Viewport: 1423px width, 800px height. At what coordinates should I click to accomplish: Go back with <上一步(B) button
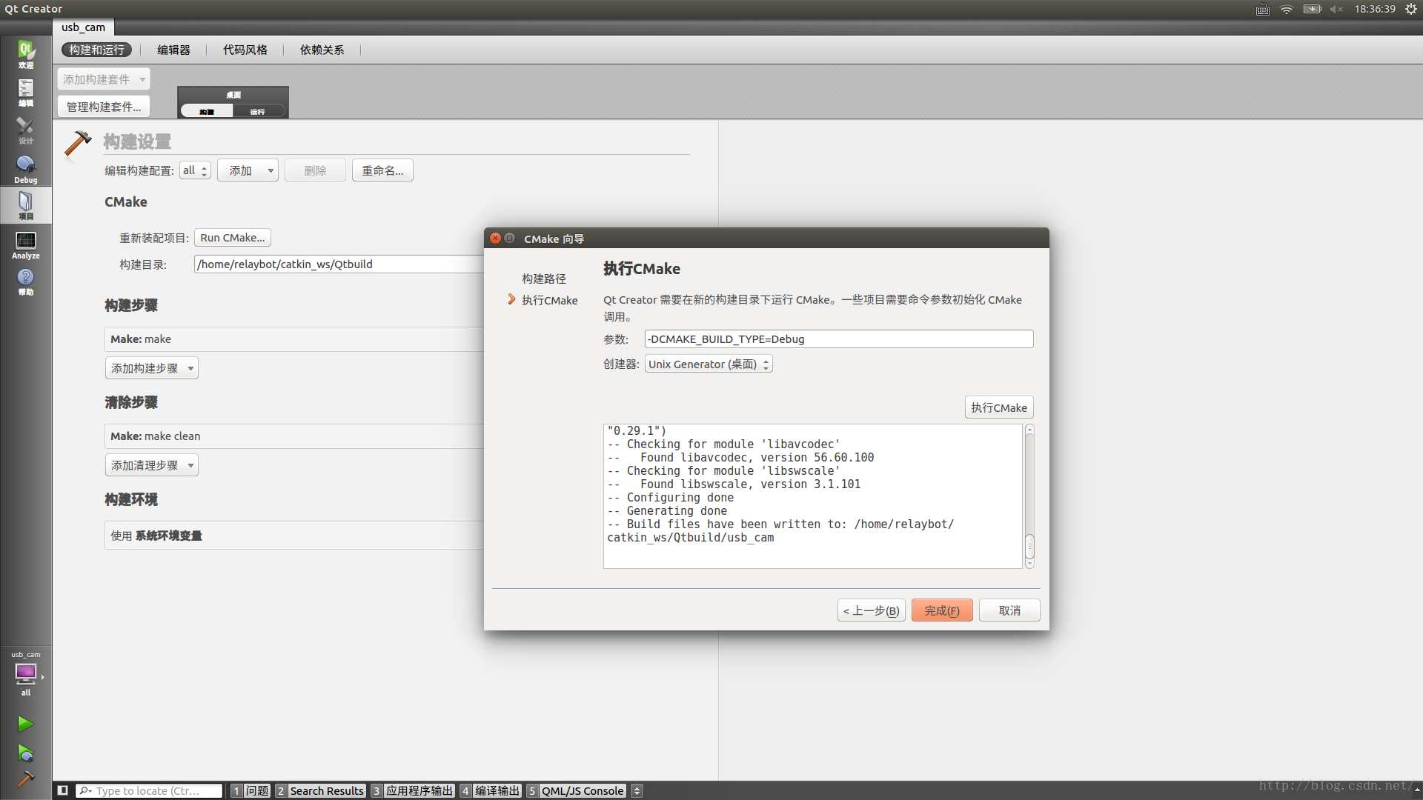point(872,610)
